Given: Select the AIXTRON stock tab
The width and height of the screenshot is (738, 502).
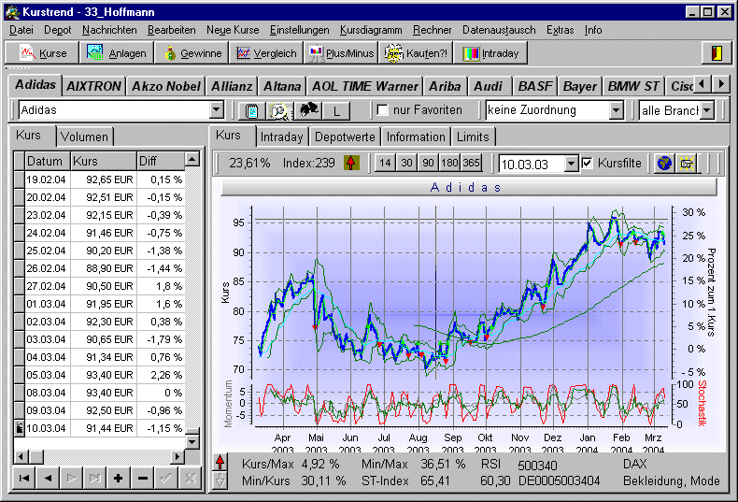Looking at the screenshot, I should (x=93, y=87).
